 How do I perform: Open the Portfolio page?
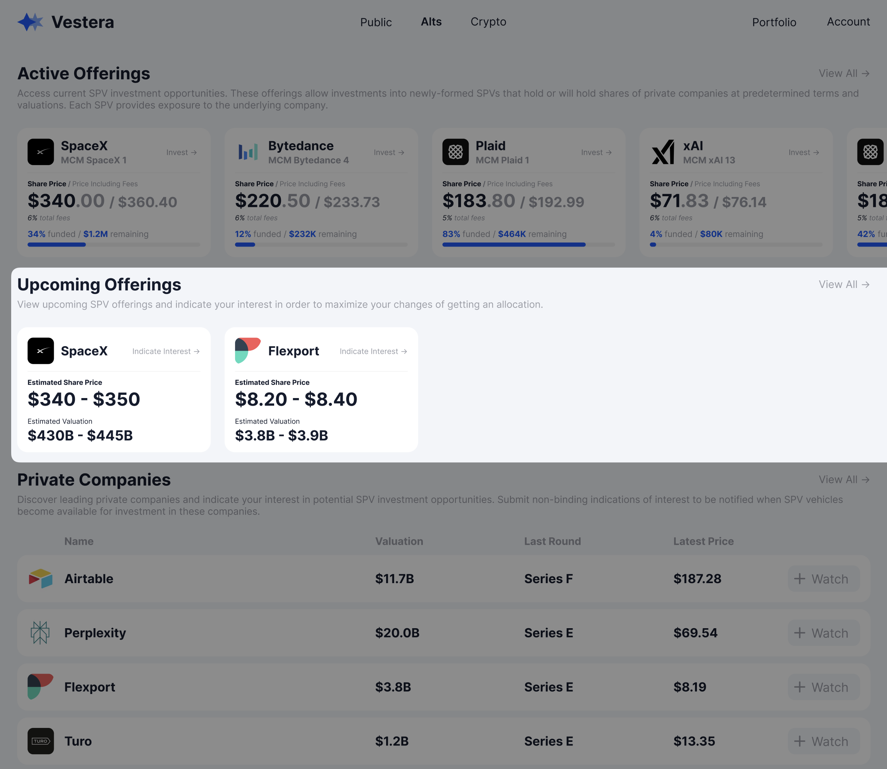coord(774,22)
